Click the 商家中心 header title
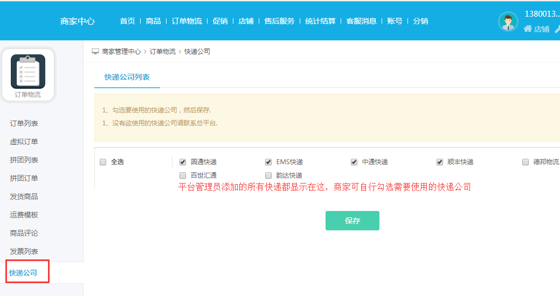Viewport: 560px width, 296px height. click(x=77, y=22)
